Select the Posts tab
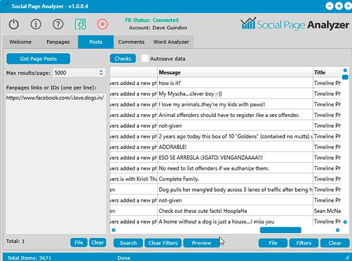Viewport: 352px width, 261px height. point(96,42)
